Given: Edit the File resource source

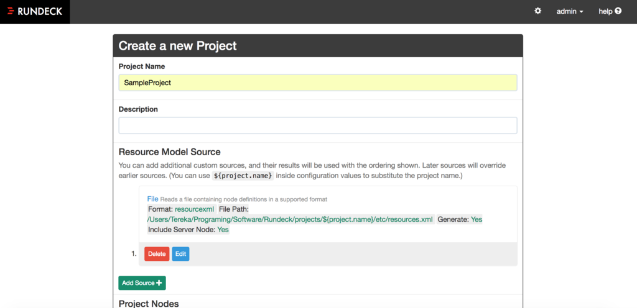Looking at the screenshot, I should 180,254.
